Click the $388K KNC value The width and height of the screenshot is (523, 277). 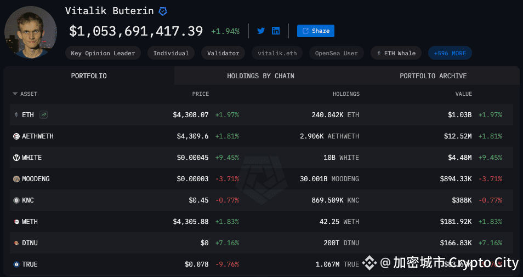(462, 200)
